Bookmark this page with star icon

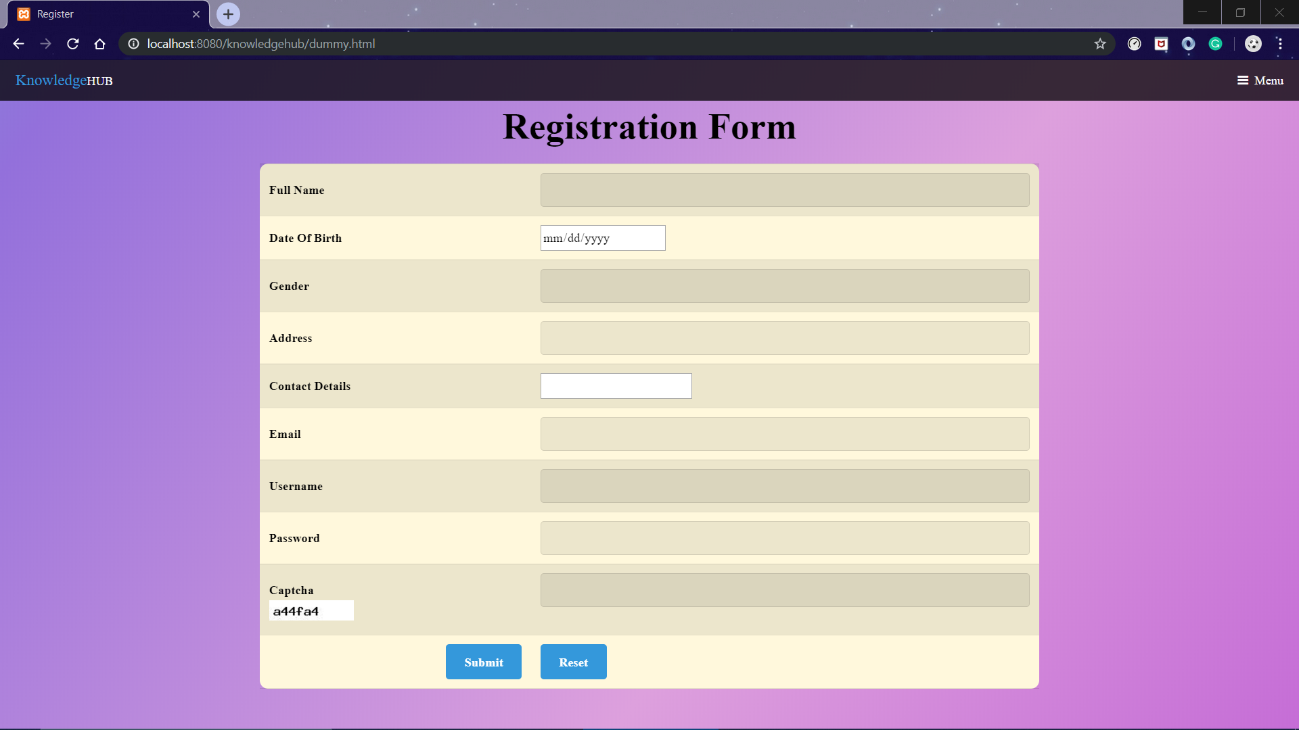click(1100, 44)
